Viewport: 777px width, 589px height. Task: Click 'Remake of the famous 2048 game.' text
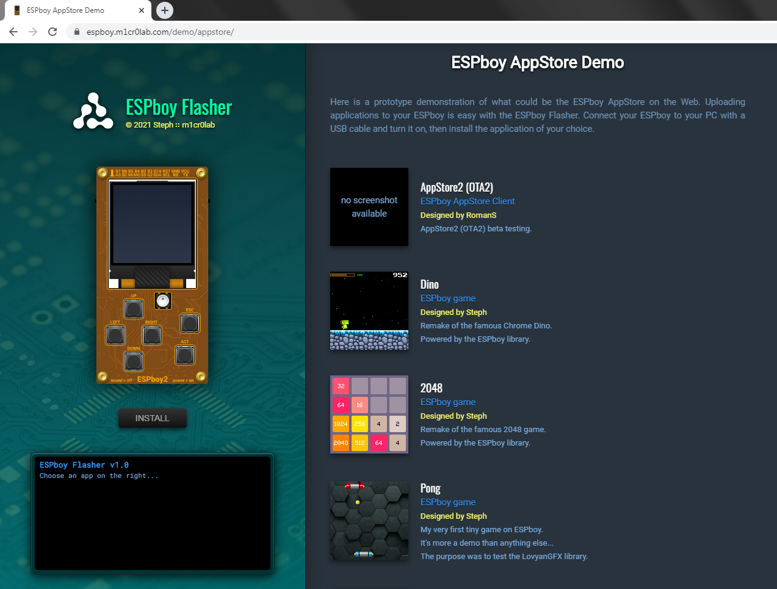click(x=483, y=430)
